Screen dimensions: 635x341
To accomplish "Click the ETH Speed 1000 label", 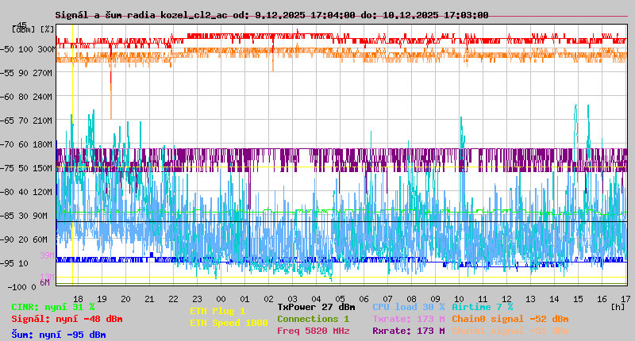I will tap(229, 323).
